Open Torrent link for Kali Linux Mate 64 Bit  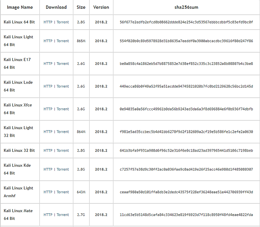63,215
